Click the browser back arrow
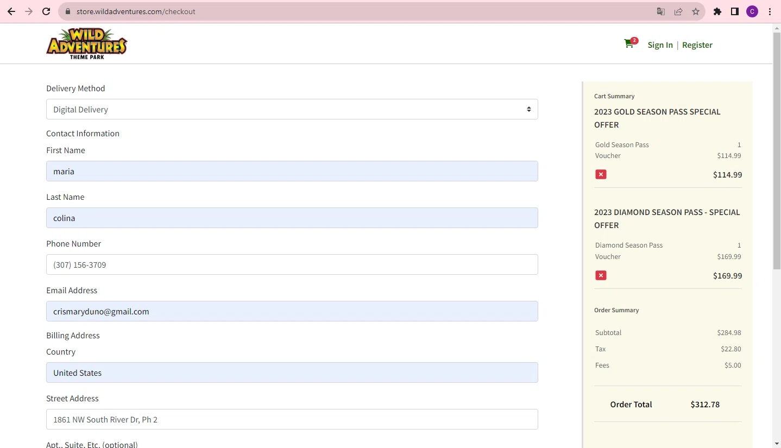Screen dimensions: 781x448 click(11, 11)
